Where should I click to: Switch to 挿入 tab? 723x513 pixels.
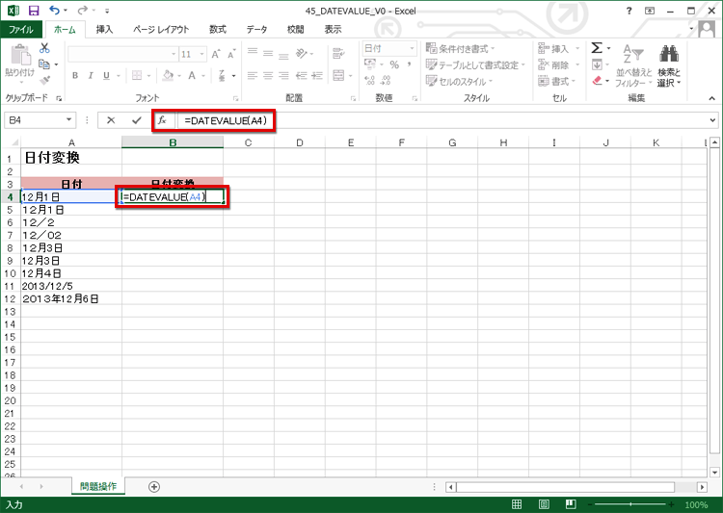(x=104, y=30)
